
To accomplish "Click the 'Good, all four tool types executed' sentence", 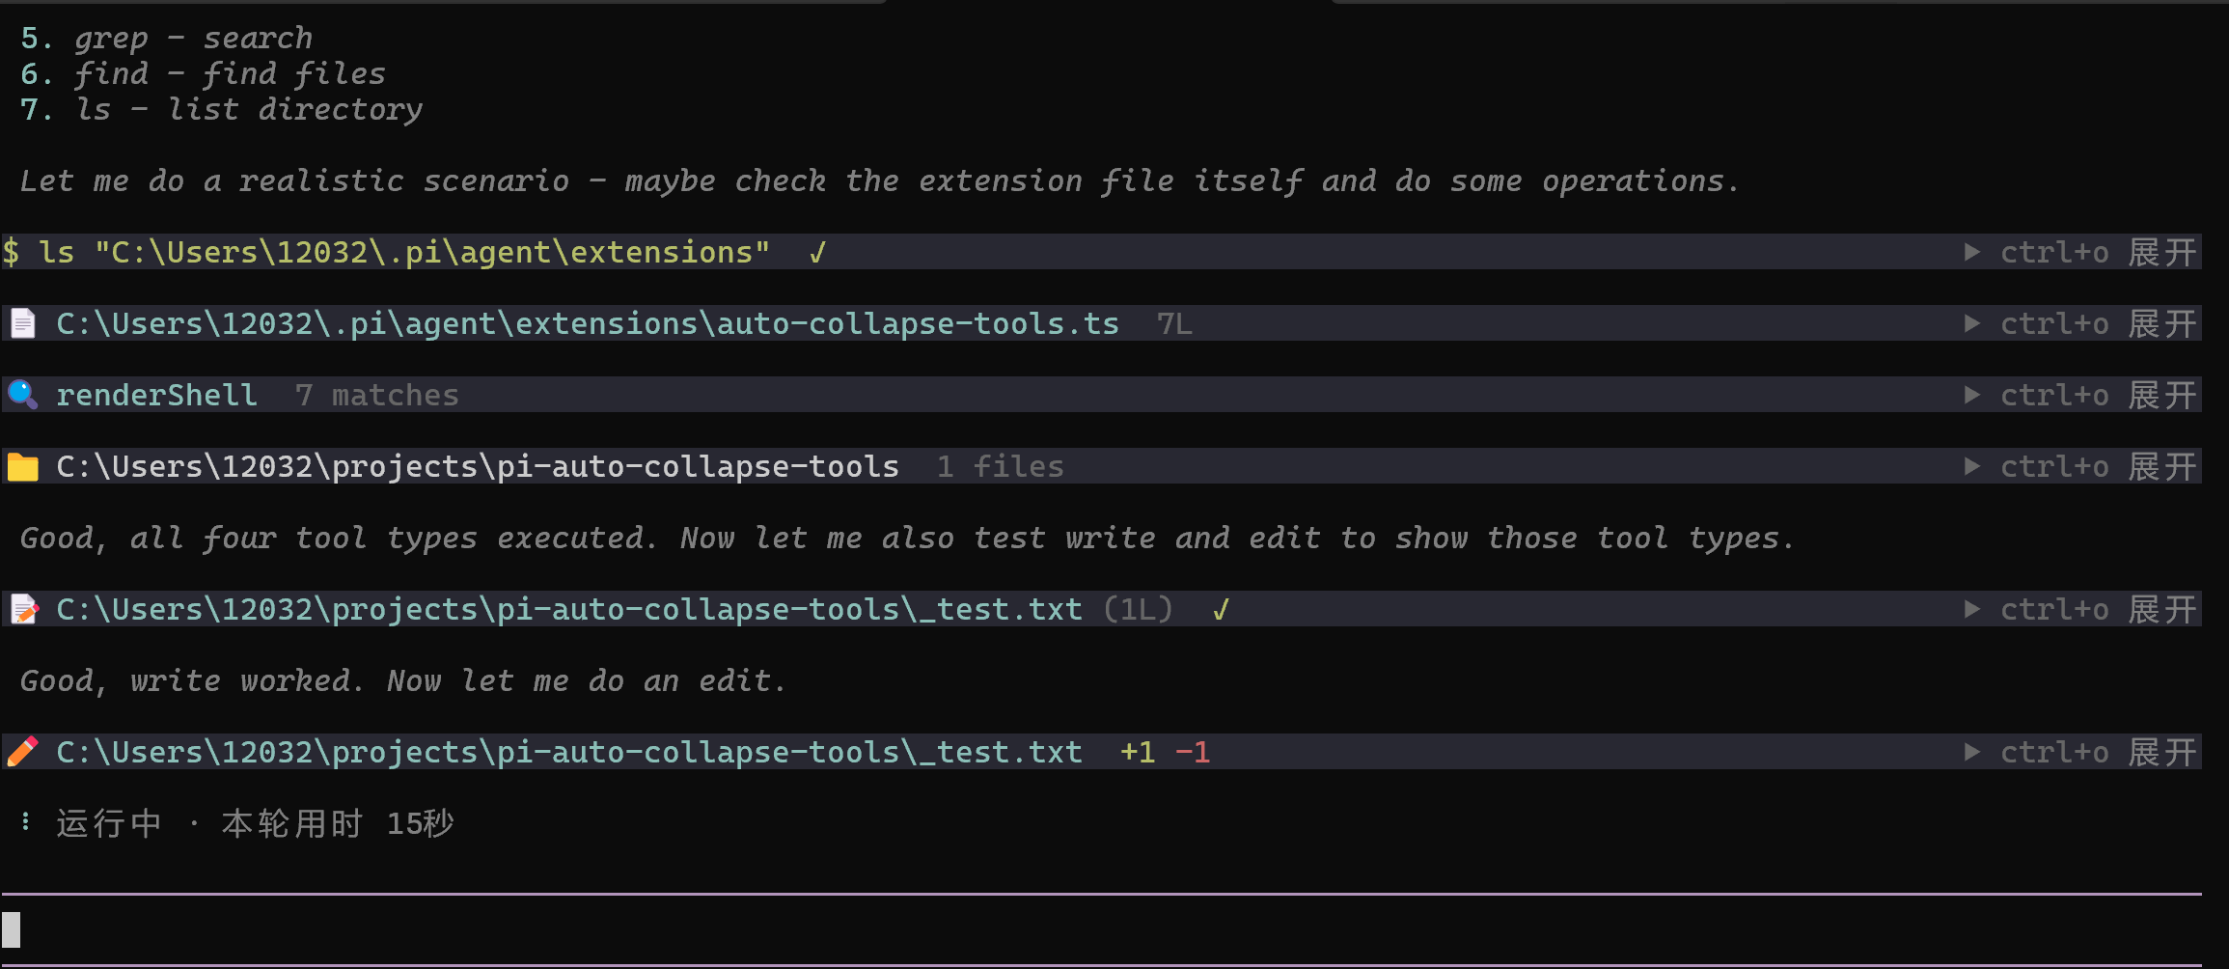I will [x=907, y=539].
